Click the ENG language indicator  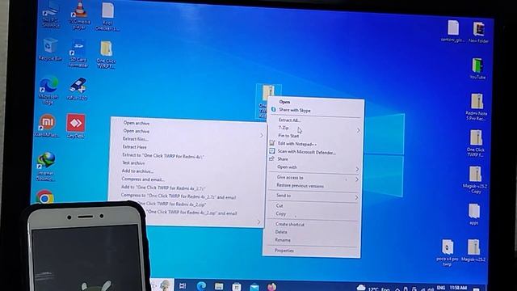pos(440,288)
